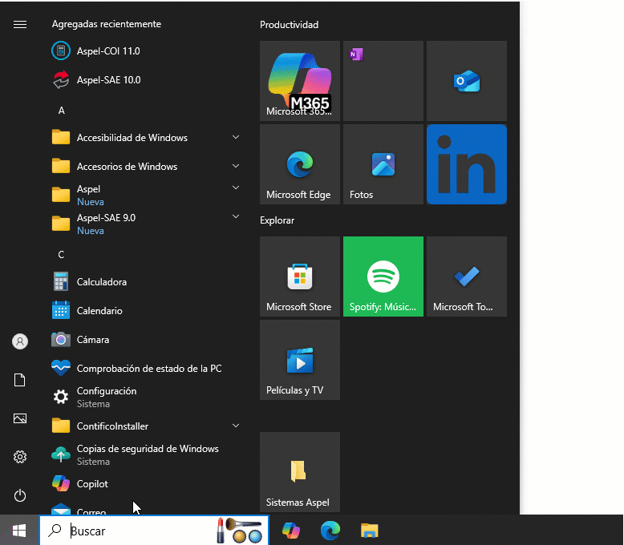
Task: Open the Outlook tile
Action: pos(466,81)
